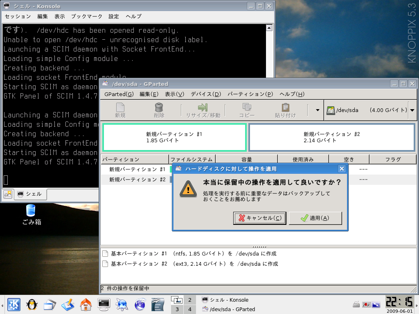Image resolution: width=419 pixels, height=314 pixels.
Task: Open the 設定 menu in Konsole
Action: (114, 16)
